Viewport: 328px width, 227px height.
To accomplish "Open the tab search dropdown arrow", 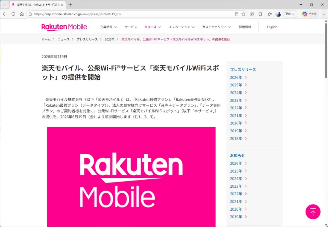I will (x=5, y=5).
